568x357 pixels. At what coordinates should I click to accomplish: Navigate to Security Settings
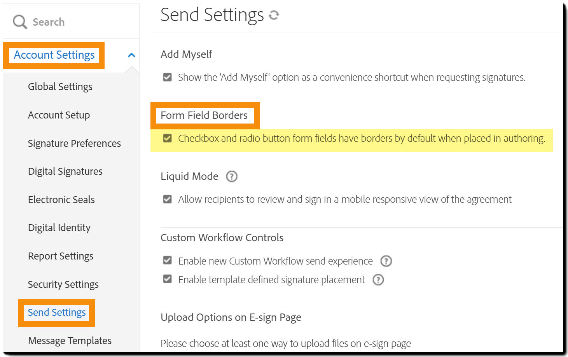[63, 284]
